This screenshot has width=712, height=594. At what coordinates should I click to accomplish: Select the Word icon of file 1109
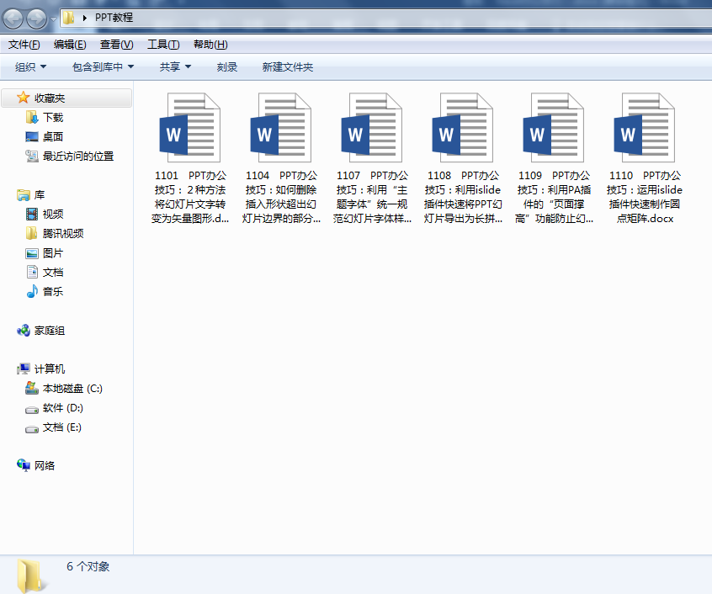(x=553, y=128)
